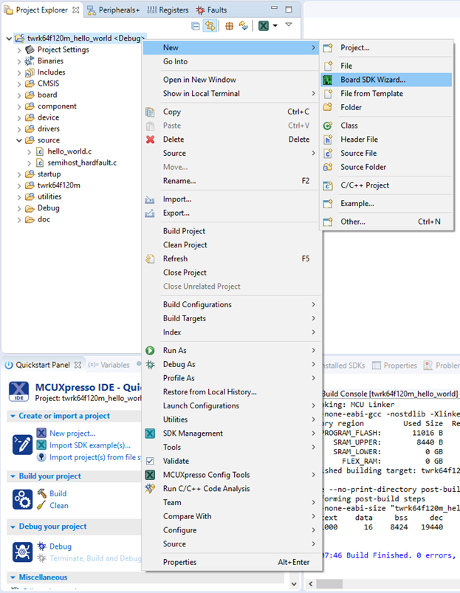Switch to the Faults tab
This screenshot has height=593, width=460.
pyautogui.click(x=212, y=10)
